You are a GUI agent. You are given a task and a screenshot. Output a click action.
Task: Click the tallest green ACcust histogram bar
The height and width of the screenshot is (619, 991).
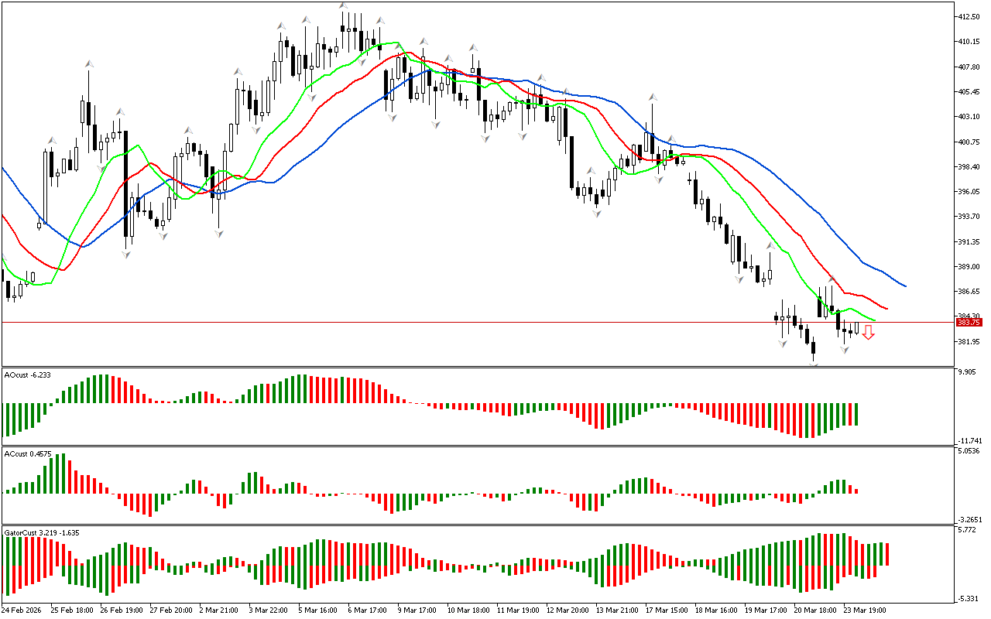pos(61,474)
